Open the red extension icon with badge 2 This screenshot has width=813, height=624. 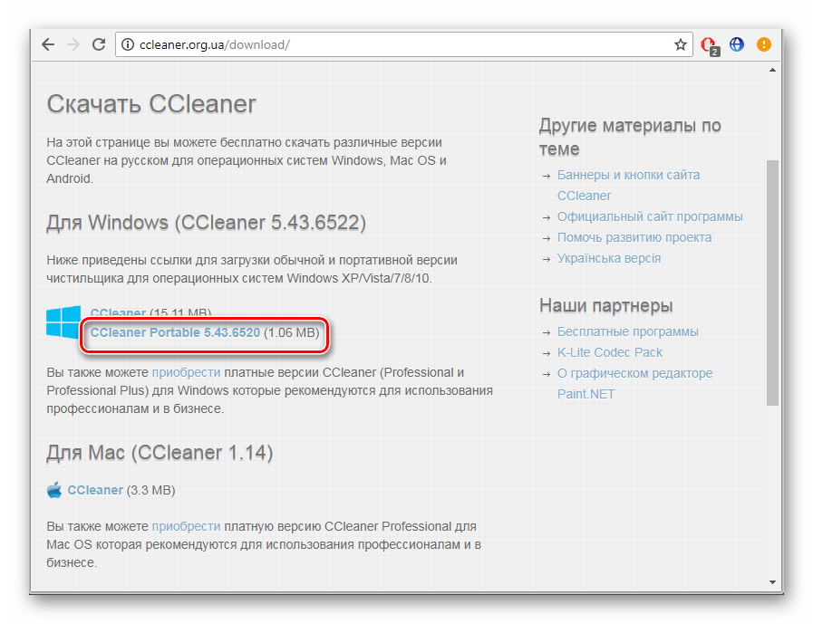click(x=709, y=44)
